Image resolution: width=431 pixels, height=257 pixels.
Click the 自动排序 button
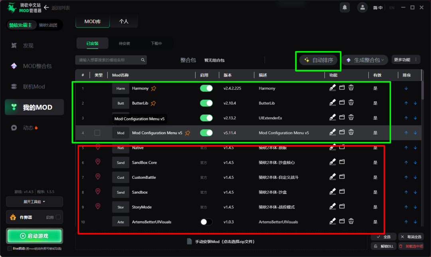click(318, 60)
